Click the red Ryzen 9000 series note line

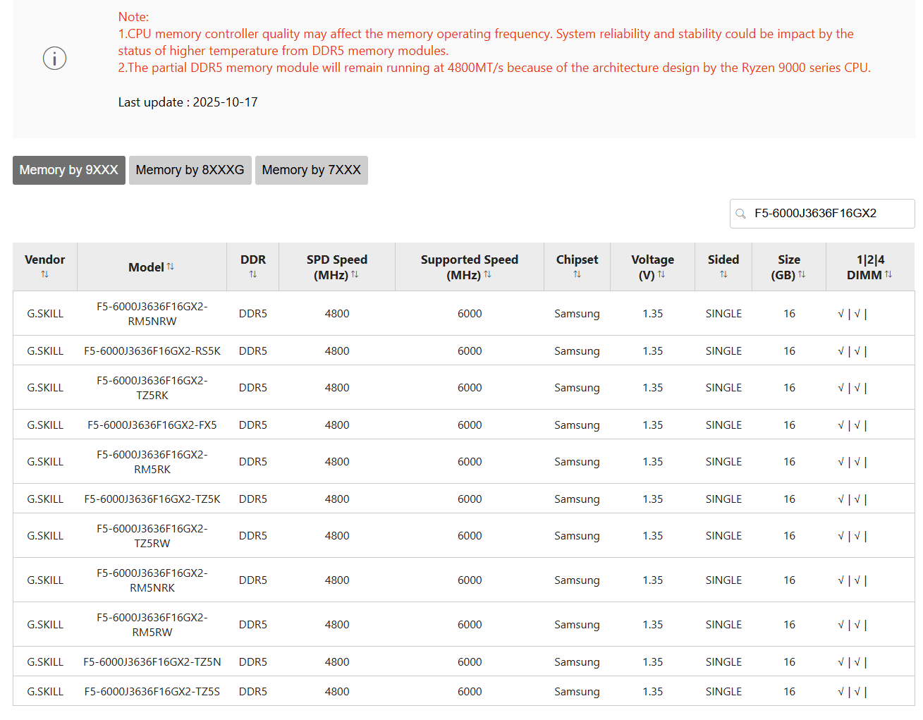point(494,68)
